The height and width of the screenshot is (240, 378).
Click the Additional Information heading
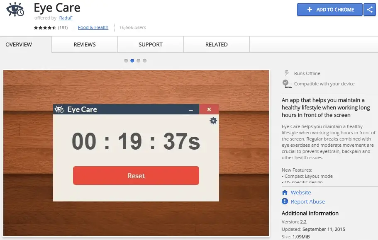(310, 213)
